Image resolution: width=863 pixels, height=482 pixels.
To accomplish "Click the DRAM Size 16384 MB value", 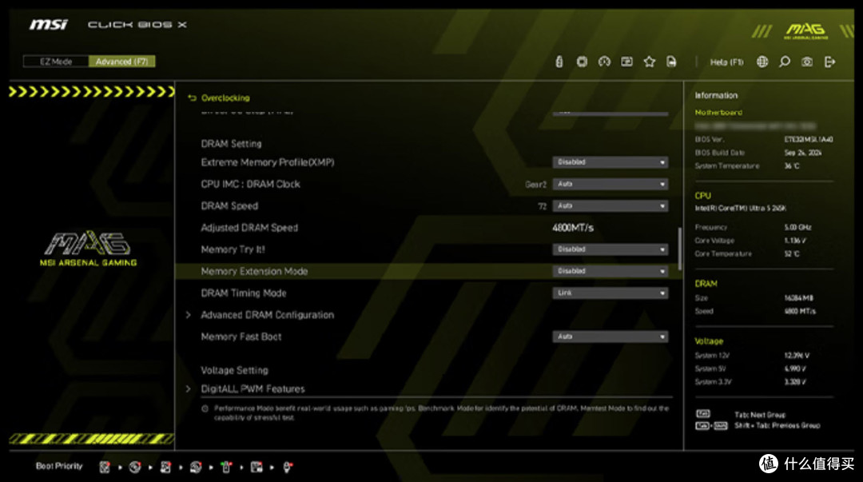I will click(798, 298).
